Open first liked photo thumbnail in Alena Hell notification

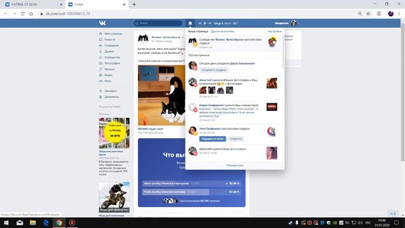(202, 90)
